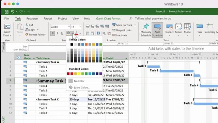Viewport: 218px width, 123px height.
Task: Click Tell me what you want to do box
Action: click(x=153, y=18)
